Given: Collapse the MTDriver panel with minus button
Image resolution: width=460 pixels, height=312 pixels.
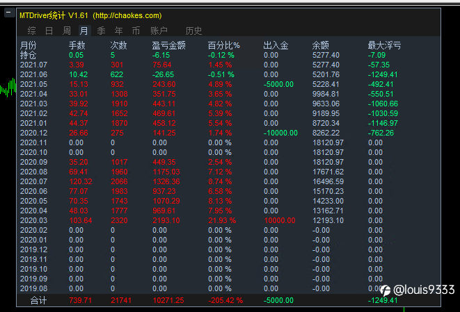Looking at the screenshot, I should click(8, 13).
